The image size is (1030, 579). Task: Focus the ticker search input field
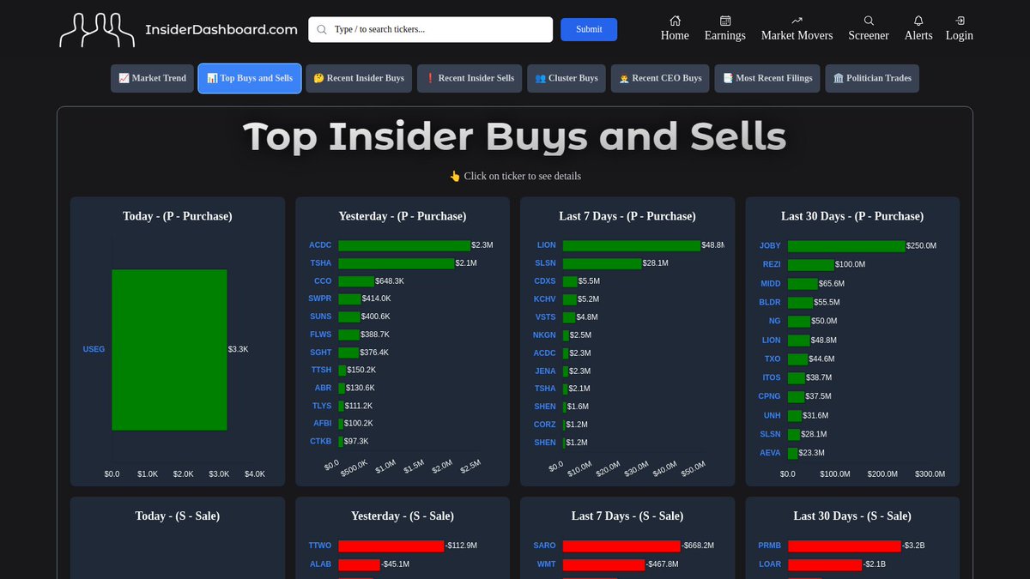430,29
